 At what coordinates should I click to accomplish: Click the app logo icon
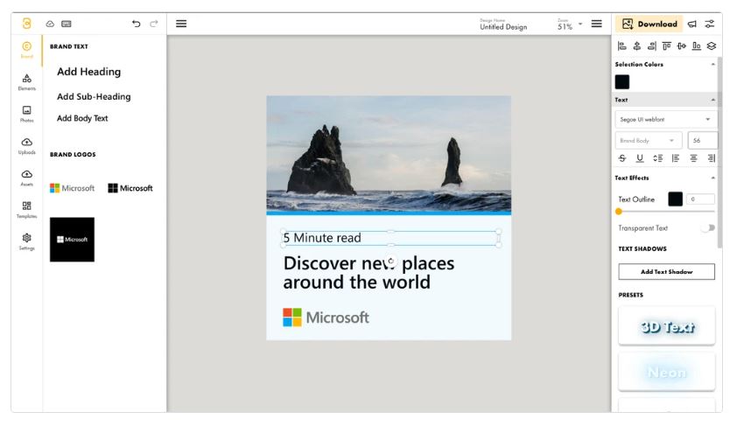(27, 23)
